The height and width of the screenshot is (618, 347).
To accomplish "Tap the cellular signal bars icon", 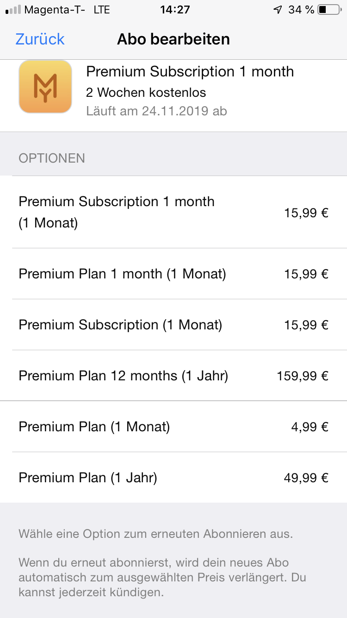I will (x=13, y=10).
